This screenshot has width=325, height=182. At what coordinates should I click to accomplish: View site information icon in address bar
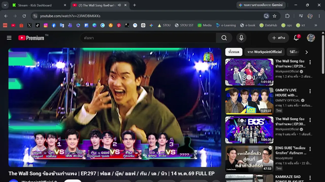(x=35, y=16)
